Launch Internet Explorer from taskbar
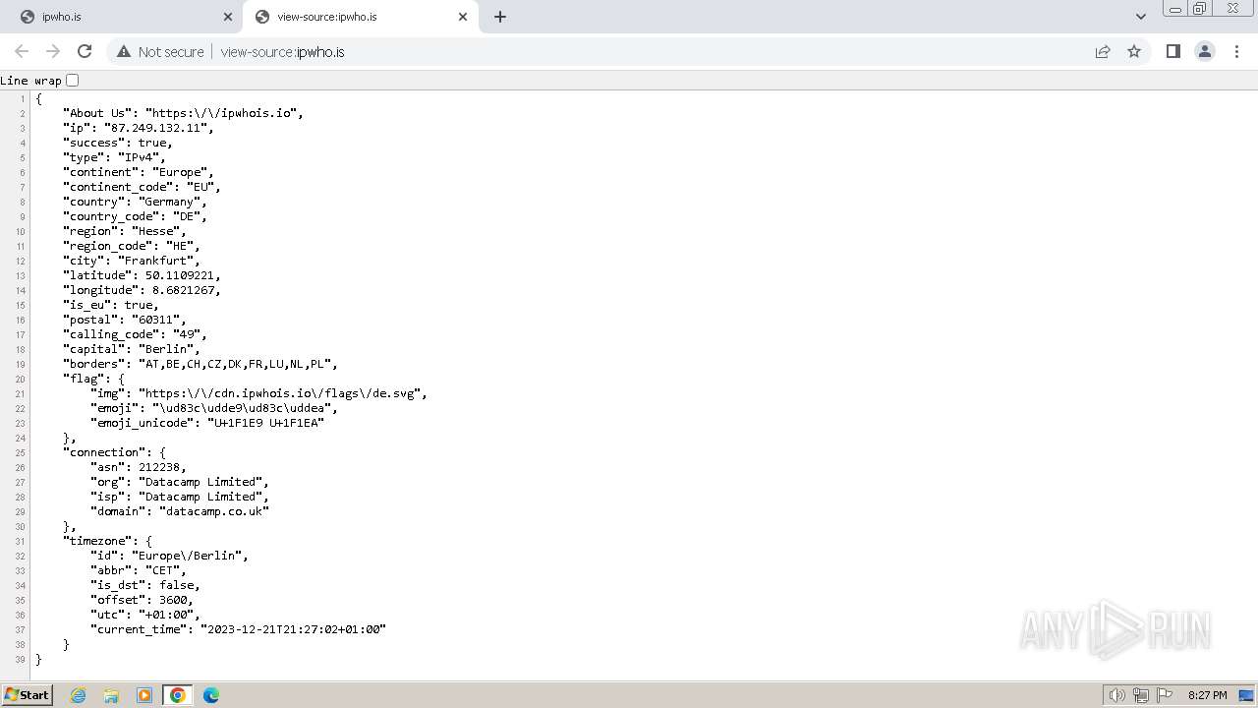 [78, 695]
